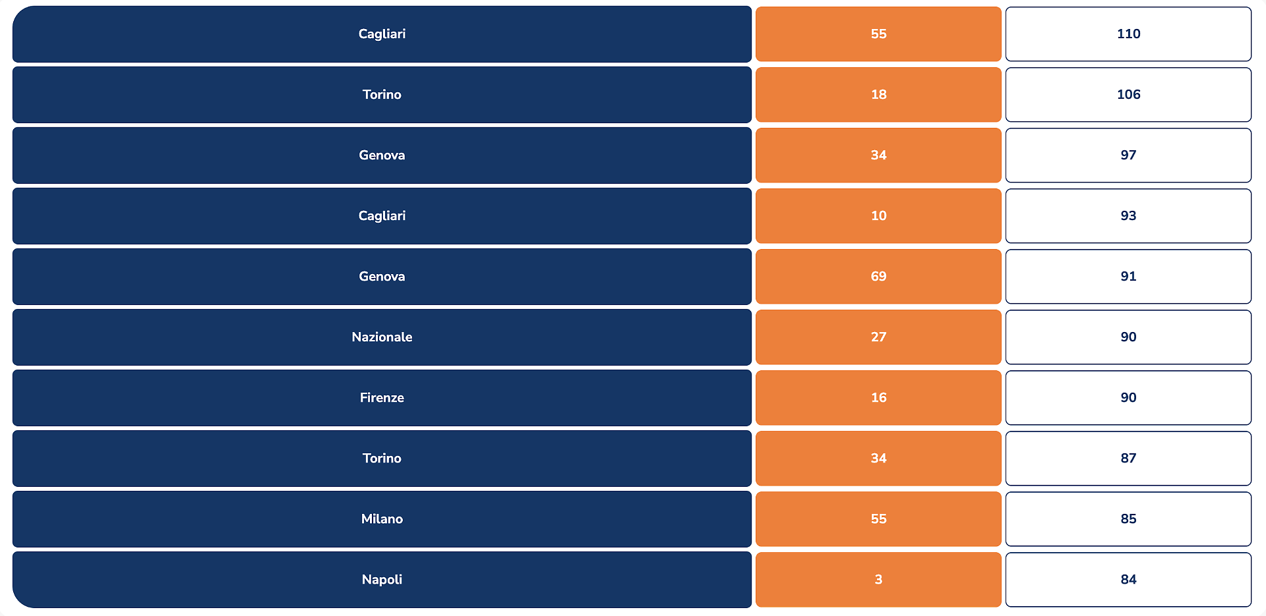Image resolution: width=1266 pixels, height=616 pixels.
Task: Select the Napoli row label
Action: coord(382,580)
